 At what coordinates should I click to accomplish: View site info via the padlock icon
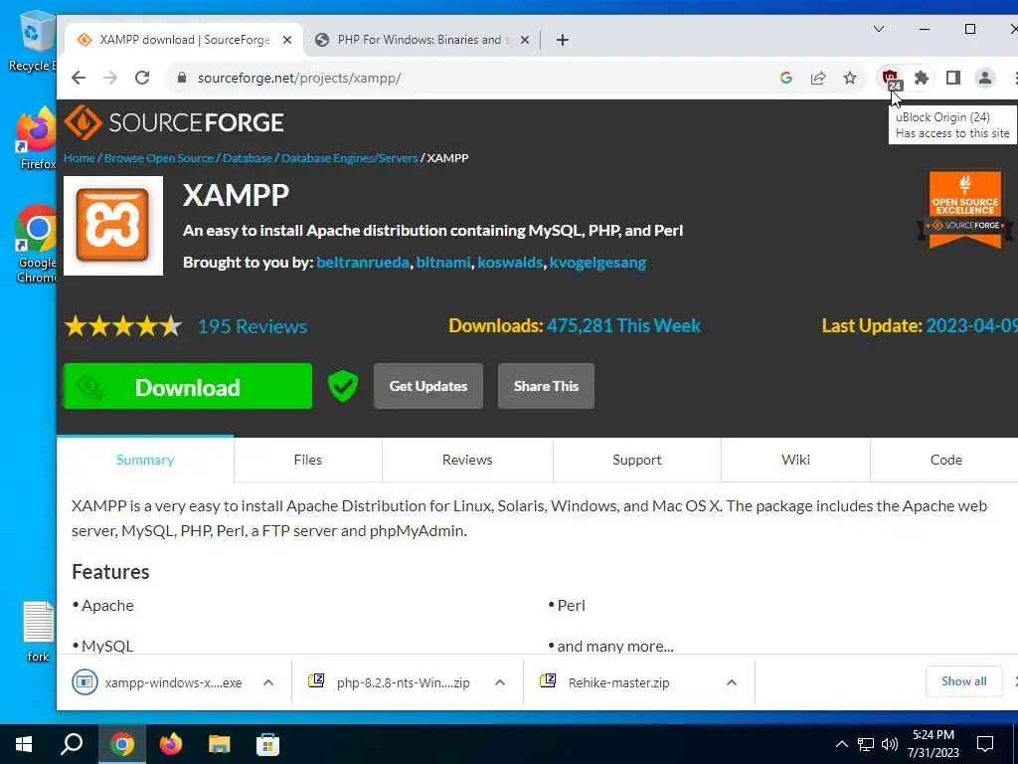(183, 78)
